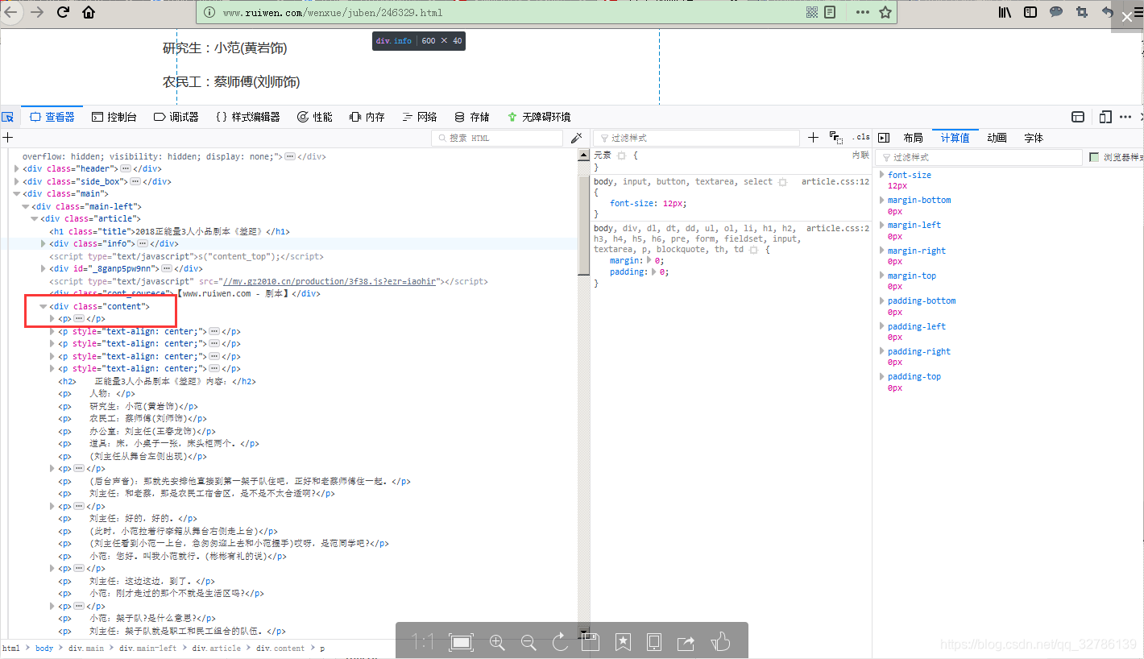Like image with thumbs-up icon
This screenshot has width=1144, height=659.
(720, 642)
